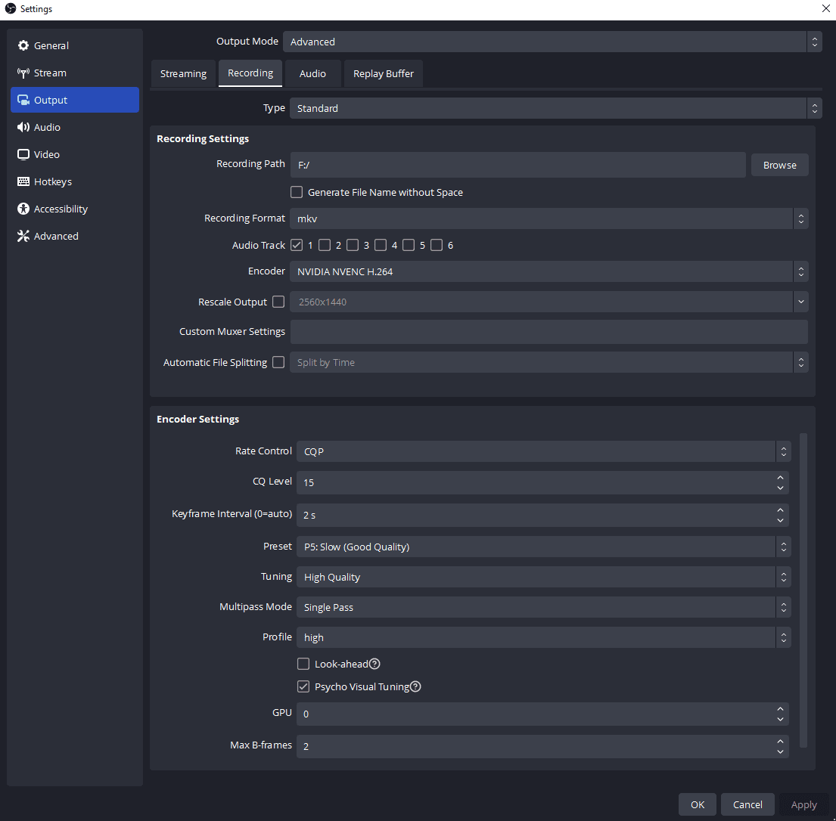Screen dimensions: 836x821
Task: Decrease the Keyframe Interval value
Action: [780, 521]
